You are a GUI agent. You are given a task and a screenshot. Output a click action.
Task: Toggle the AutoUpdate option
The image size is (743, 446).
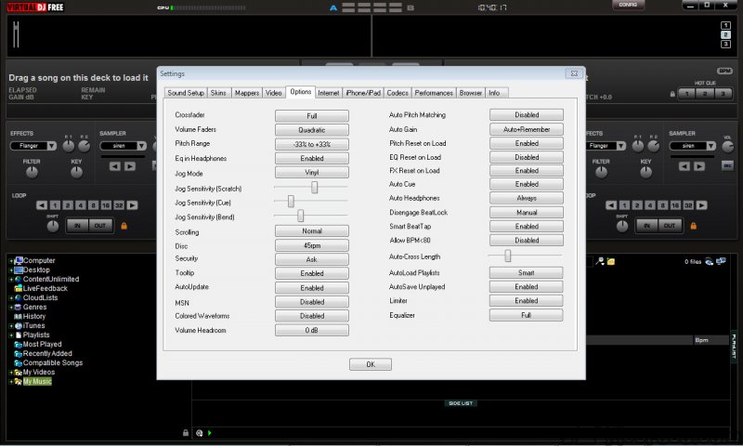click(x=312, y=288)
